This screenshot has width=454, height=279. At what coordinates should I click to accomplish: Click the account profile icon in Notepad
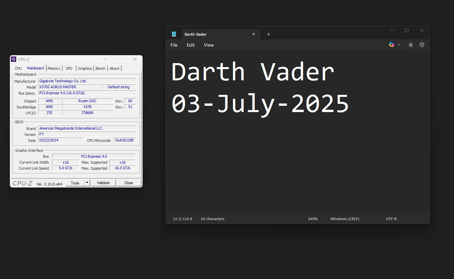point(411,45)
